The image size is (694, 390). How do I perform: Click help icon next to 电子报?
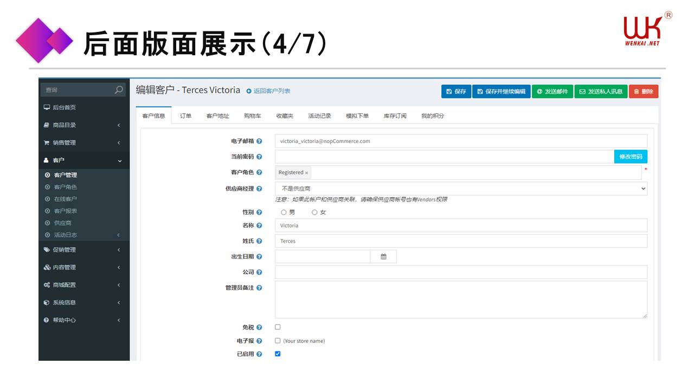click(259, 341)
